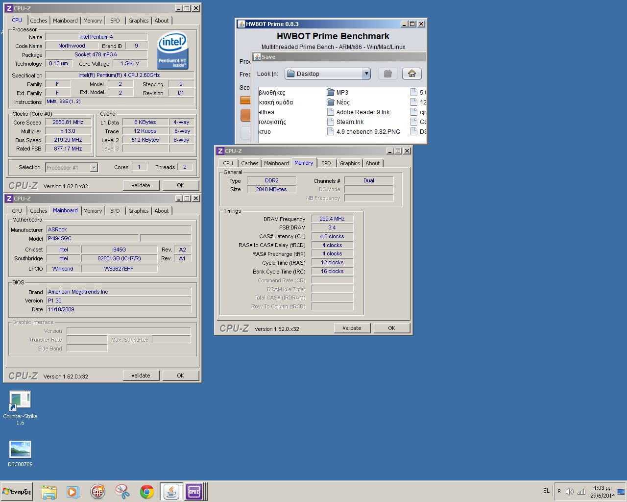Open SPD tab in CPU-Z DDR2 memory window

click(x=326, y=163)
